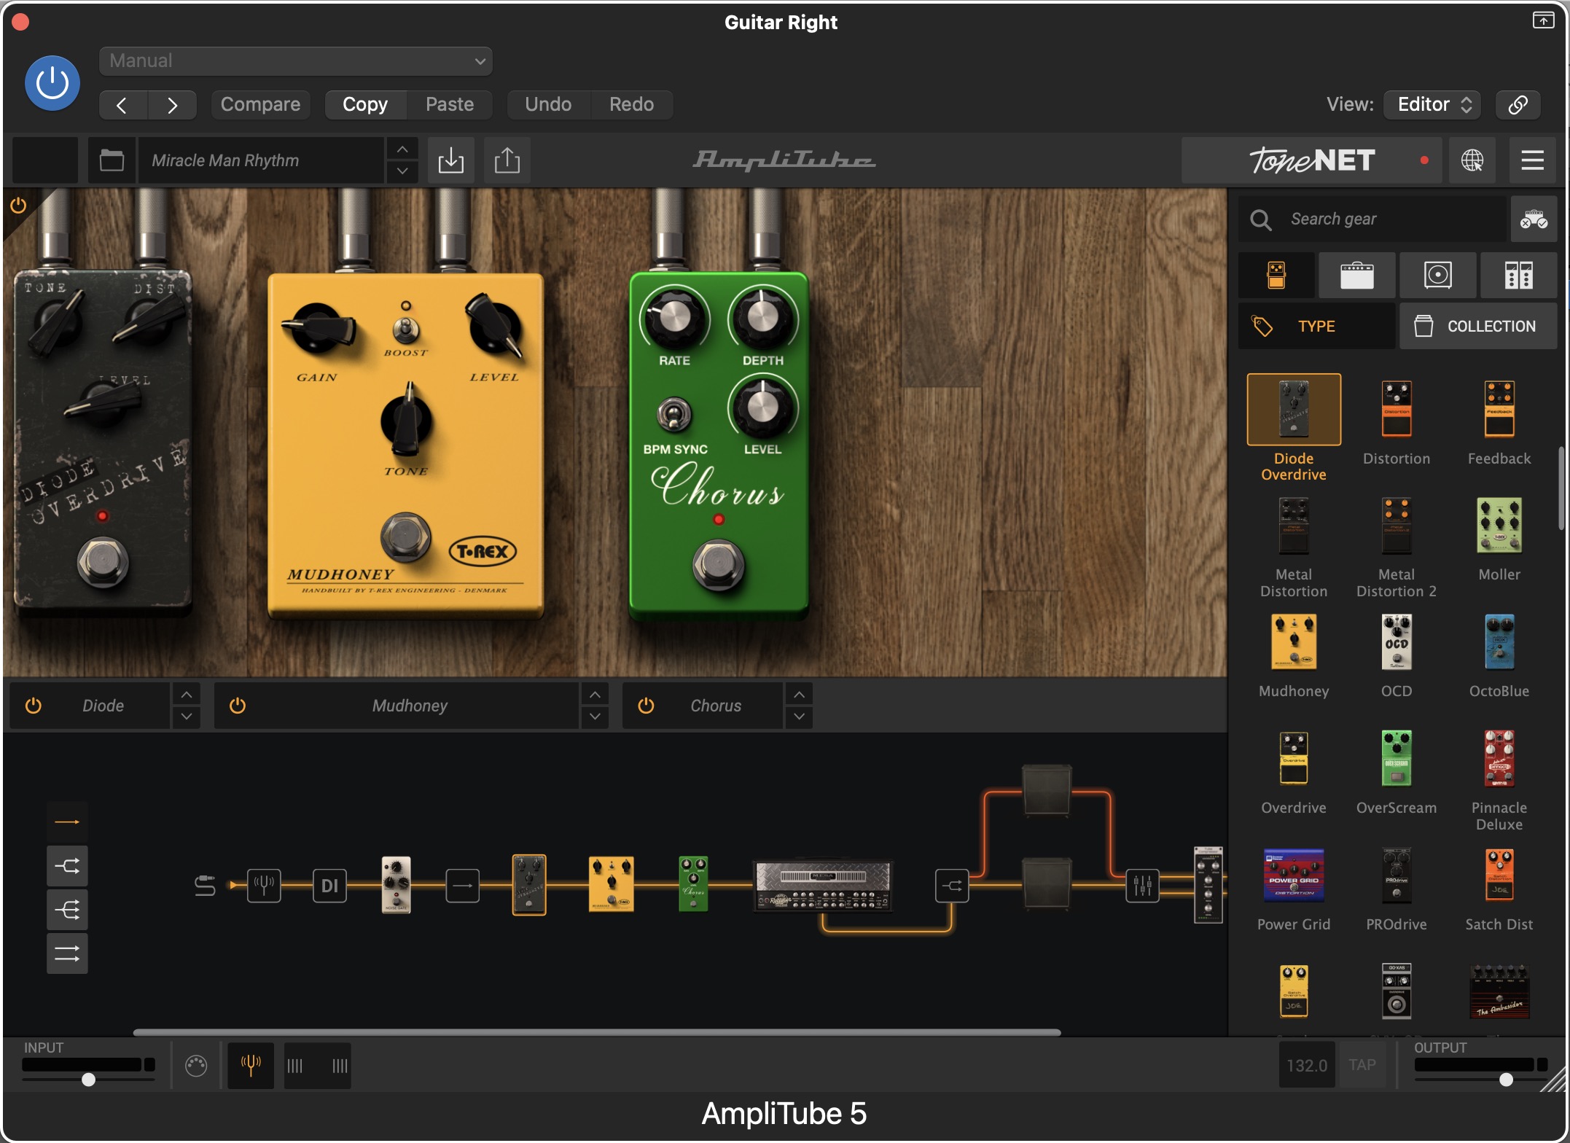
Task: Step to next preset with down arrow
Action: (x=402, y=171)
